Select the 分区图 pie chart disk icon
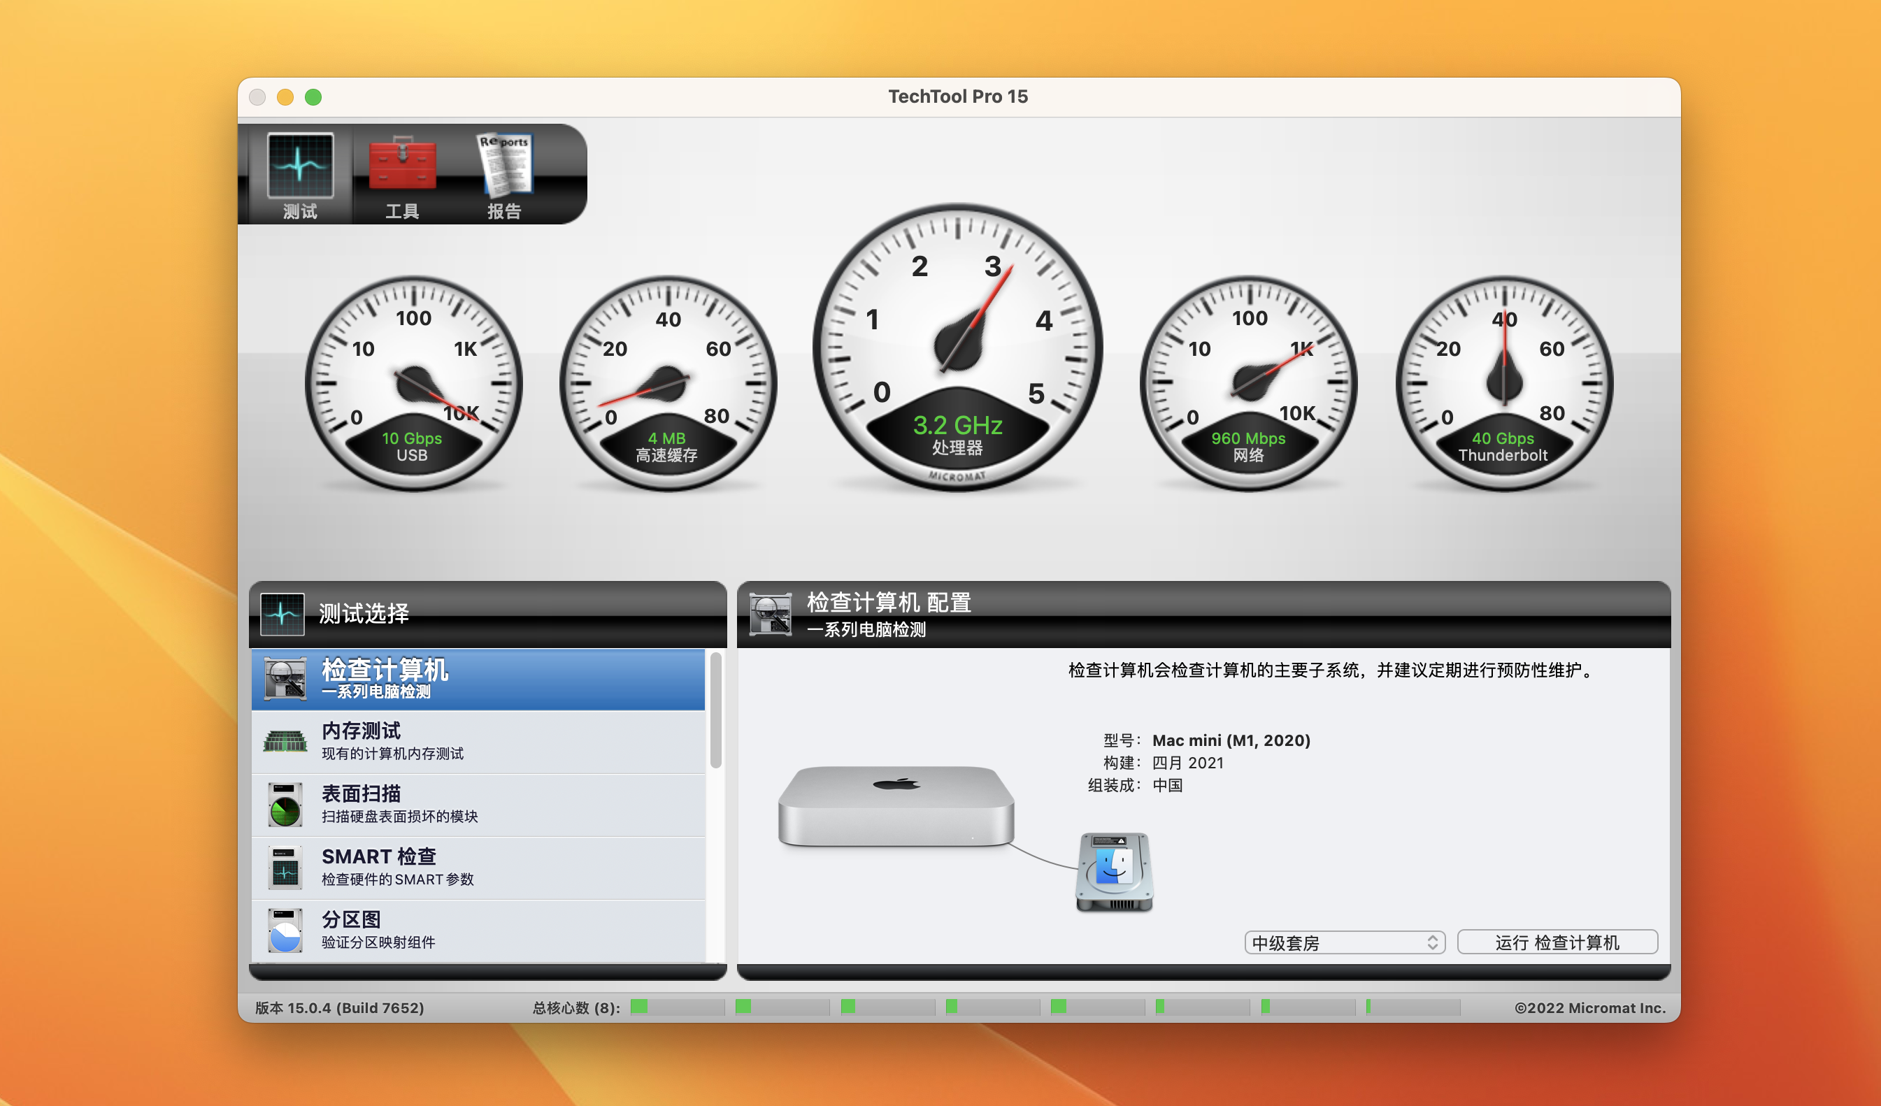1881x1106 pixels. click(x=285, y=930)
